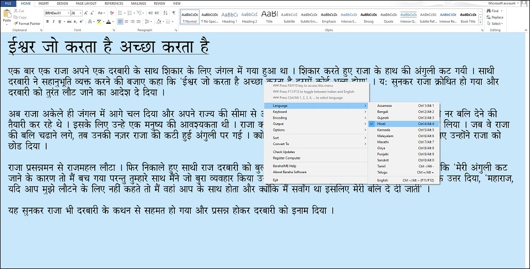530x269 pixels.
Task: Click Replace in the Editing group
Action: 495,17
